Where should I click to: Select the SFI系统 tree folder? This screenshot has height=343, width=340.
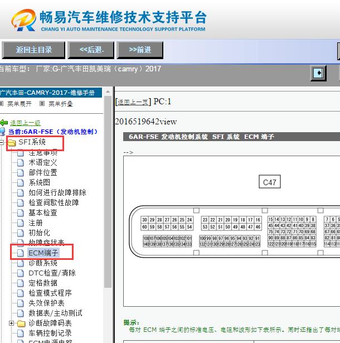pos(32,142)
